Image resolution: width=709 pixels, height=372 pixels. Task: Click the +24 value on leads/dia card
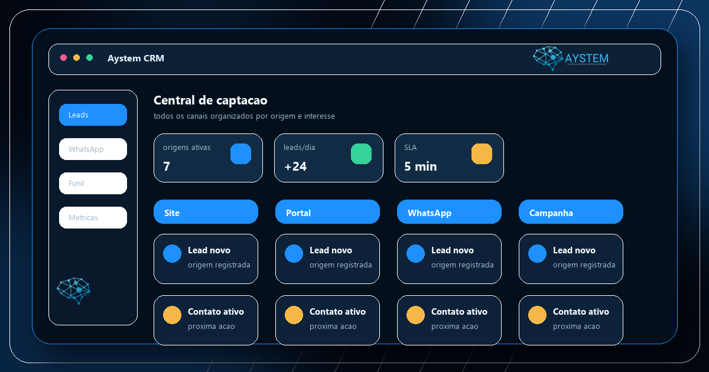pos(295,167)
